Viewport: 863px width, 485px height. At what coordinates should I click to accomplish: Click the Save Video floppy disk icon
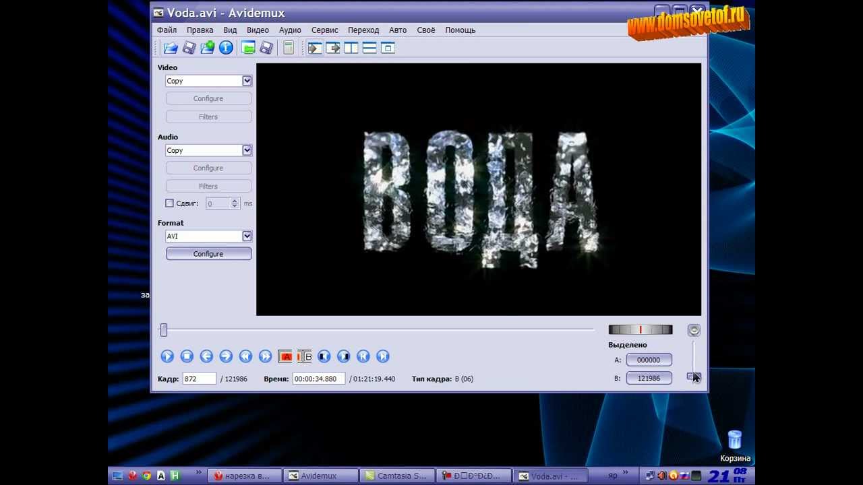click(x=189, y=48)
